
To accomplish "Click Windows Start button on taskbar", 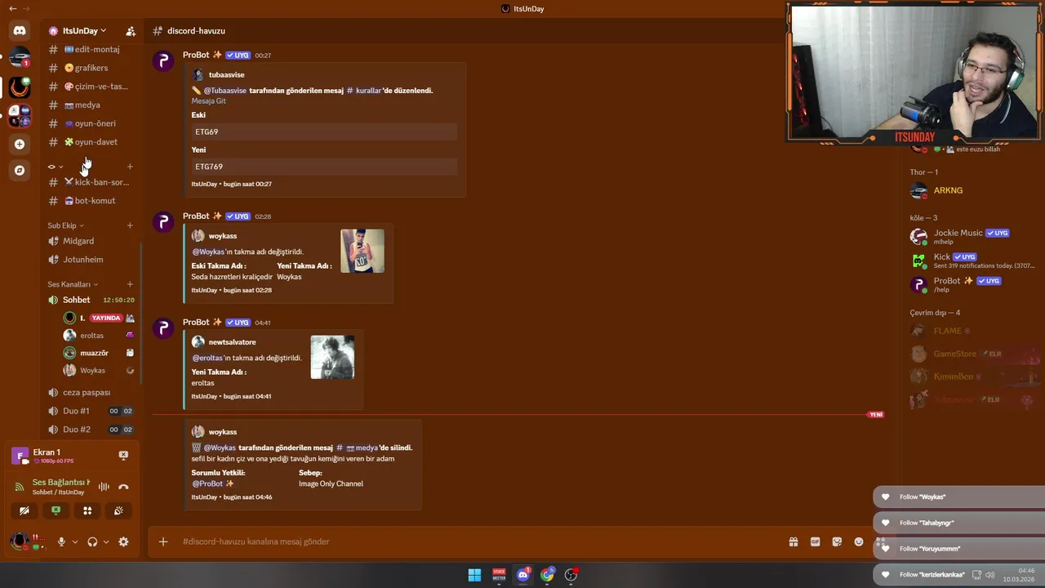I will (474, 575).
